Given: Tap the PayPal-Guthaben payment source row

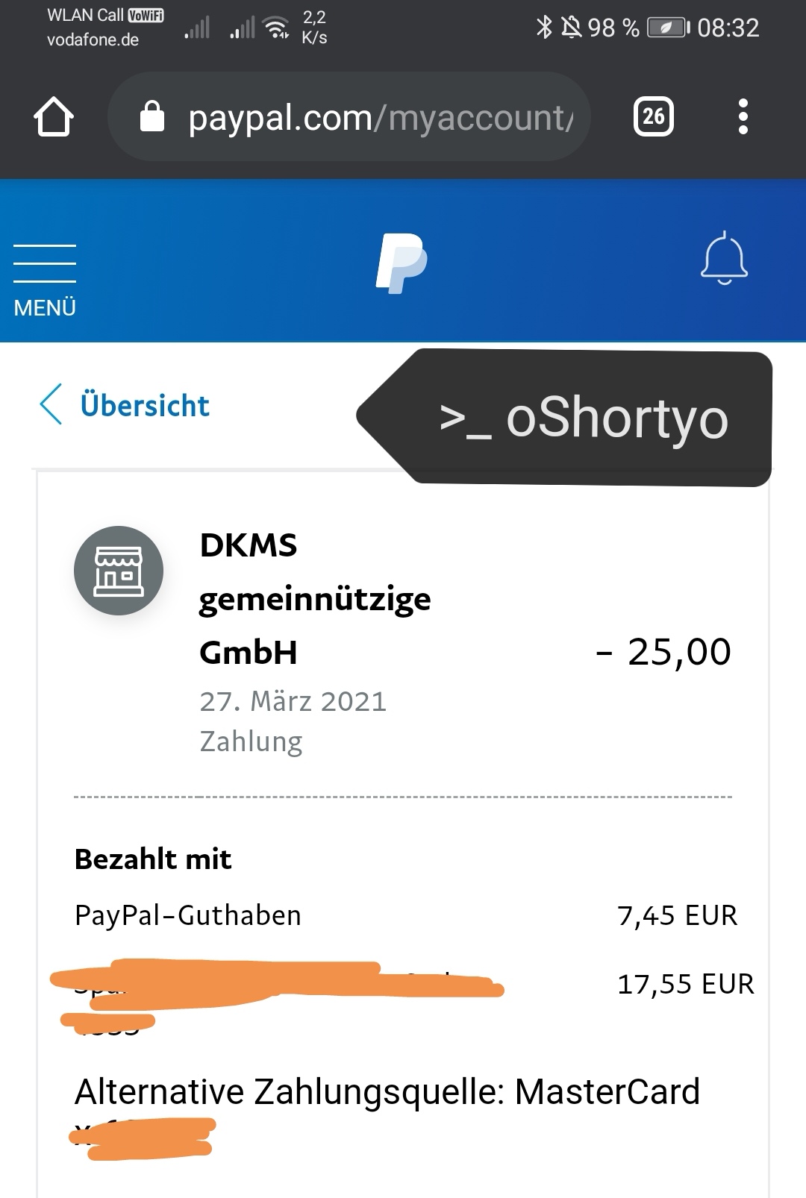Looking at the screenshot, I should (188, 915).
